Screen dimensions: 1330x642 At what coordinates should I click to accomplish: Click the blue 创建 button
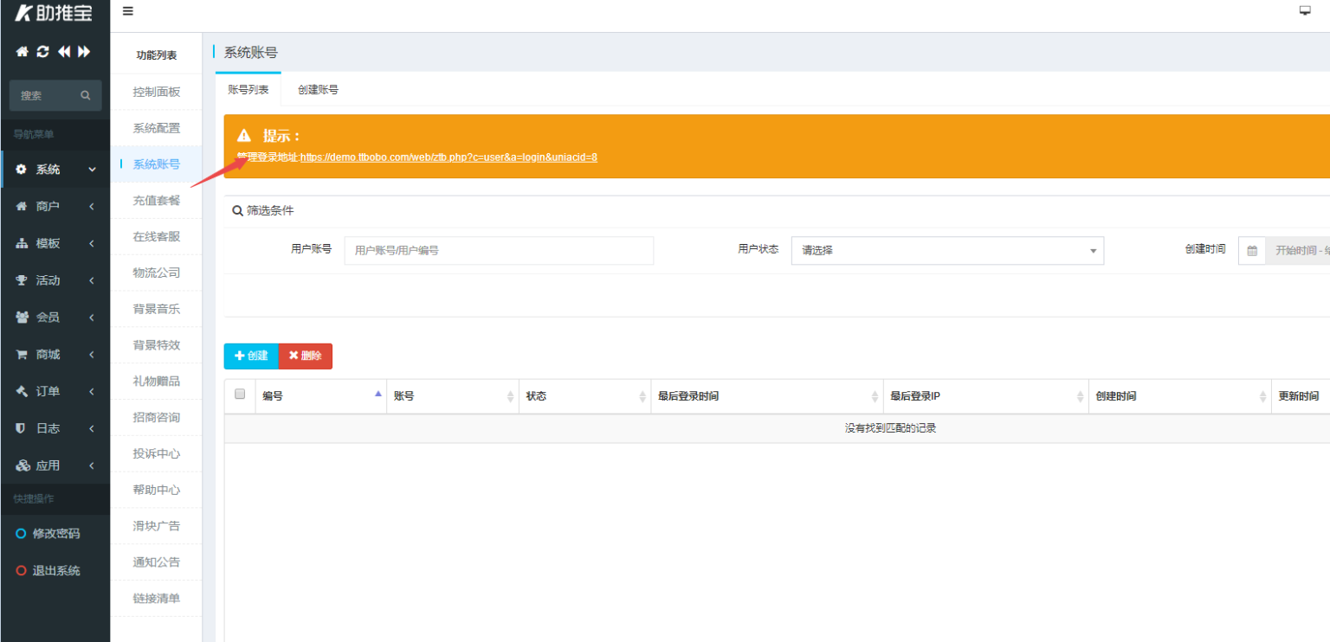(250, 356)
